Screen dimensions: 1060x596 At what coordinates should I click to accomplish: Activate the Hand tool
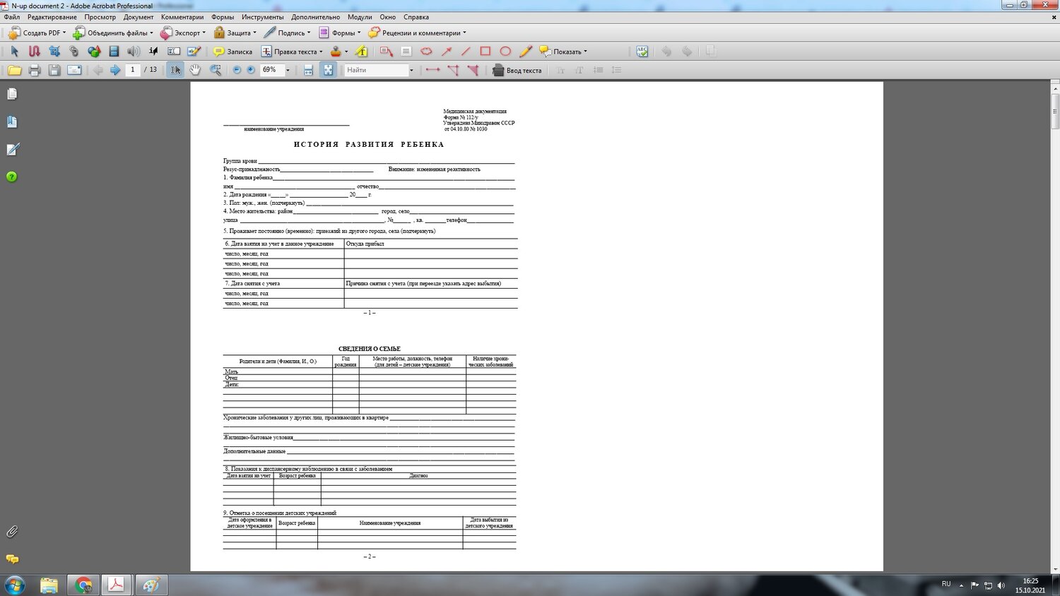195,70
